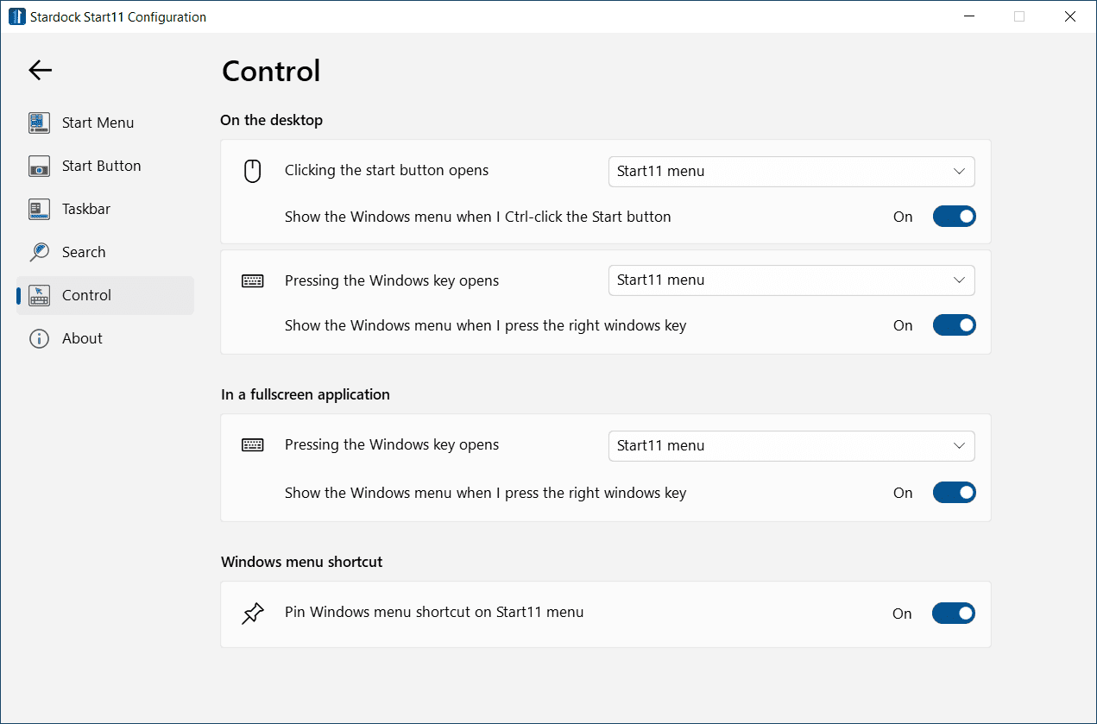Switch to the Search settings section

(84, 252)
